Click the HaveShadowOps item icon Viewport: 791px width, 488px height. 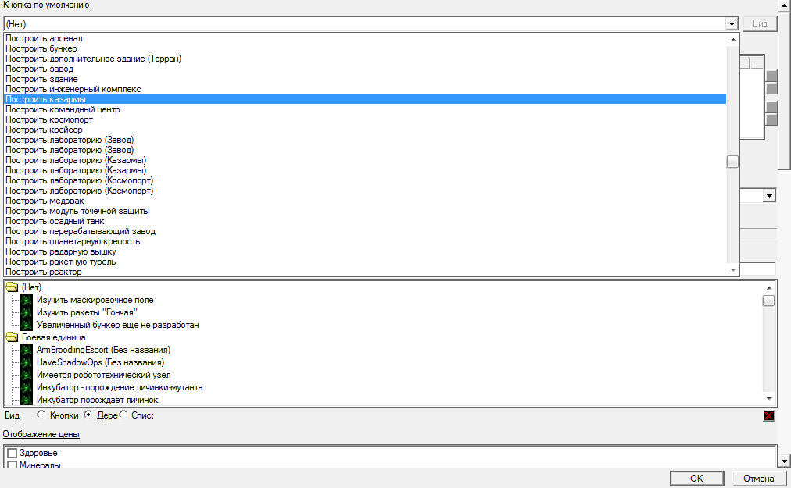[x=27, y=362]
